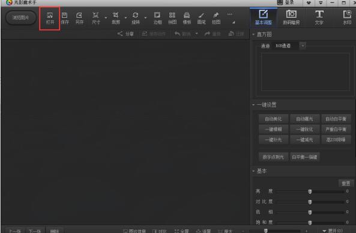
Task: Click the 白平衡一指键 white balance button
Action: pyautogui.click(x=305, y=157)
